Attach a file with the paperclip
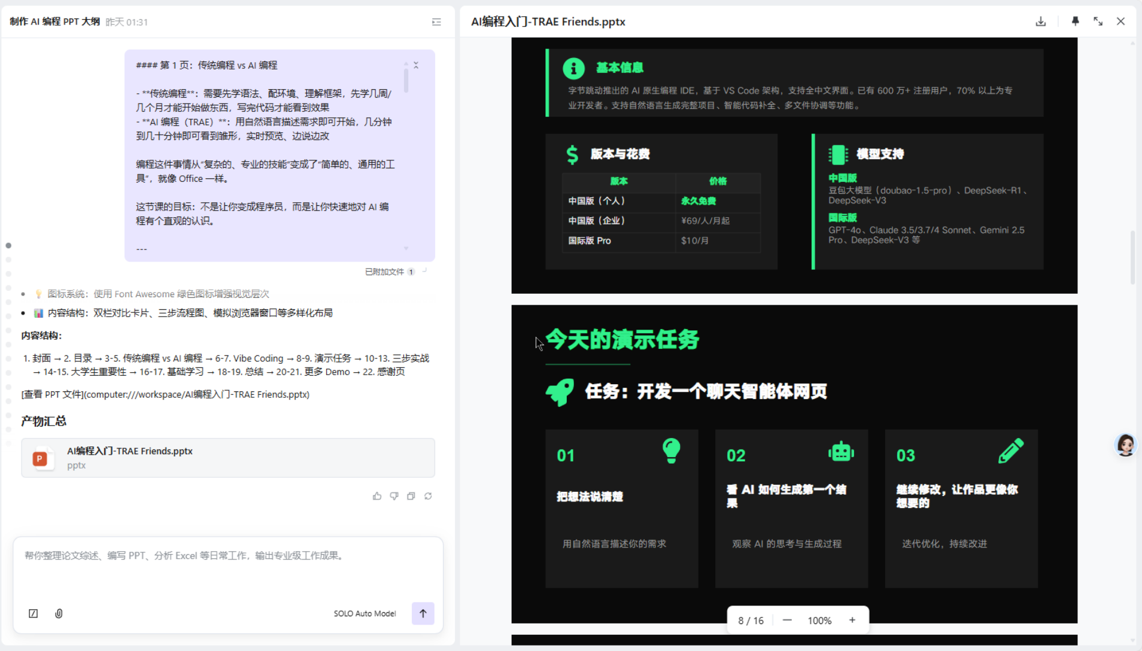The image size is (1142, 651). pyautogui.click(x=59, y=613)
